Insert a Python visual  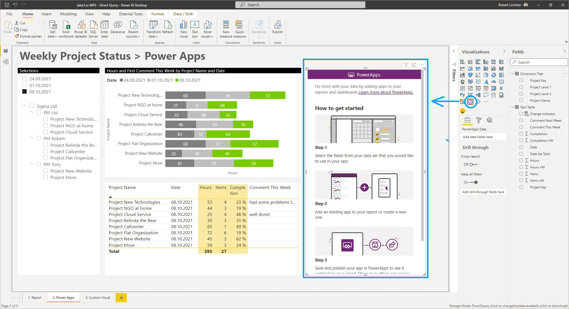pos(463,95)
